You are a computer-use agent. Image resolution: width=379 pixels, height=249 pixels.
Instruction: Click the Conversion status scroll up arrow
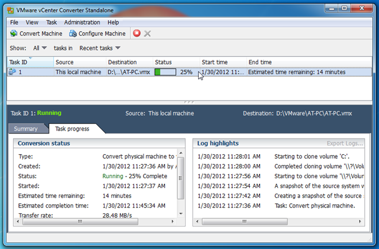pos(181,153)
